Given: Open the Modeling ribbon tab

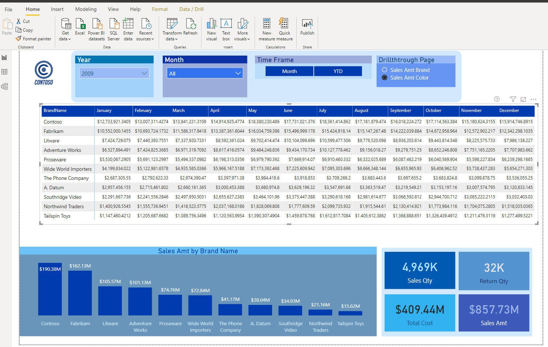Looking at the screenshot, I should pos(86,9).
